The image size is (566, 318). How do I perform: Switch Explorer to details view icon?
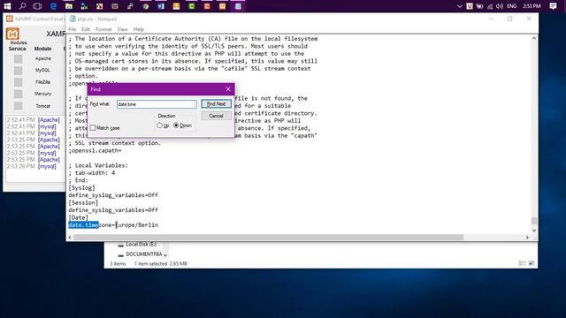(x=522, y=263)
